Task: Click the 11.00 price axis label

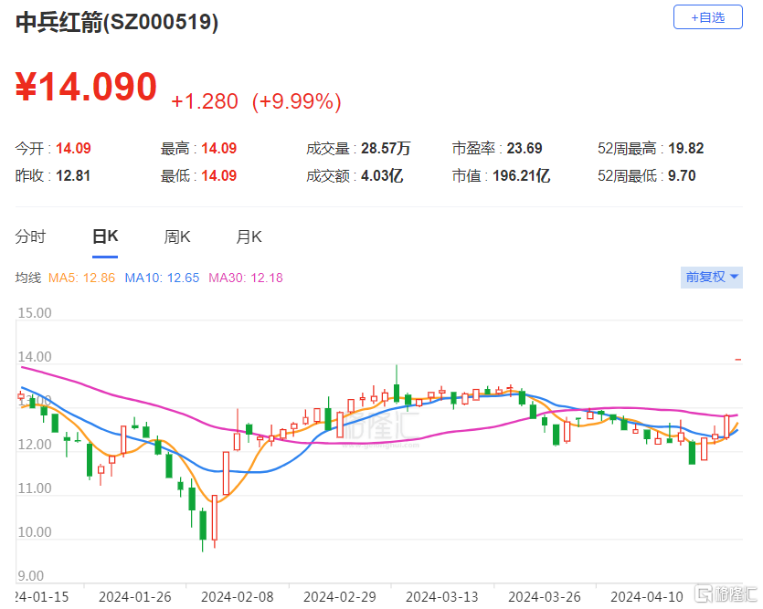Action: click(x=35, y=488)
